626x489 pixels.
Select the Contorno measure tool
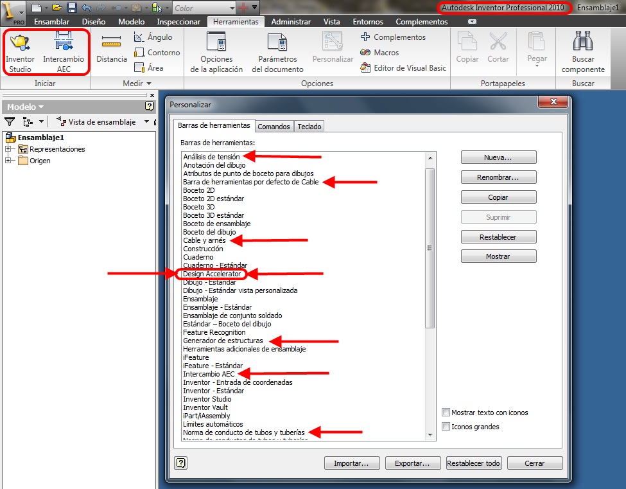coord(157,52)
